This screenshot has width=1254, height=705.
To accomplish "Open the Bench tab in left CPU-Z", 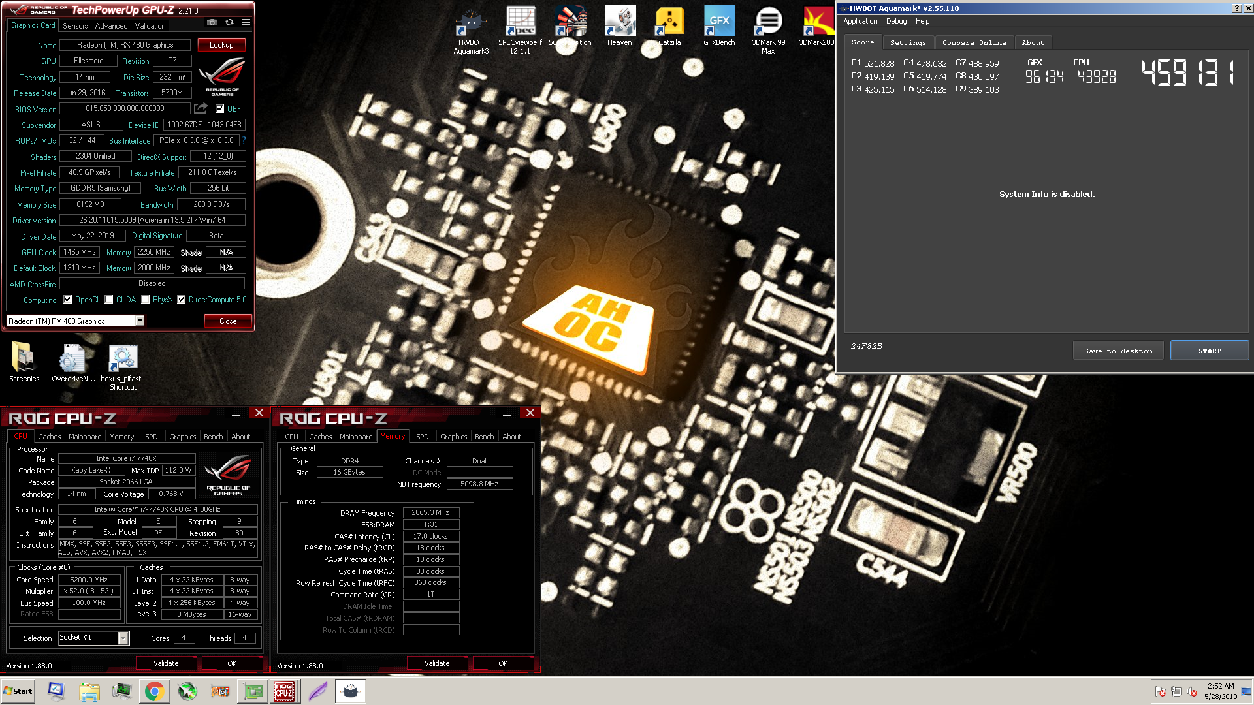I will coord(213,437).
